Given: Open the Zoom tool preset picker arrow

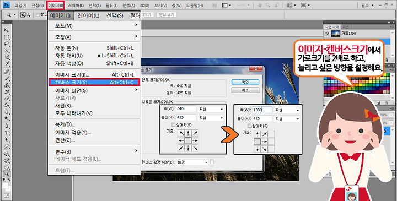Looking at the screenshot, I should coord(14,15).
